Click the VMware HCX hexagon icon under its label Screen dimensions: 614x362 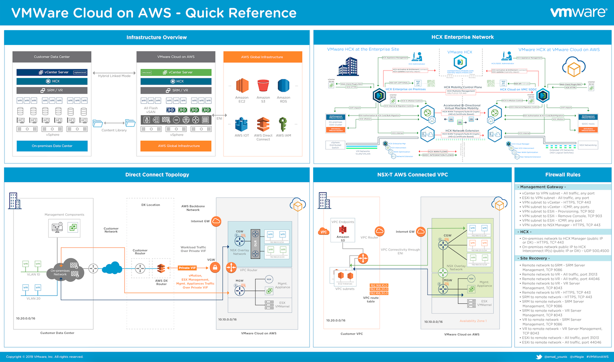[460, 62]
